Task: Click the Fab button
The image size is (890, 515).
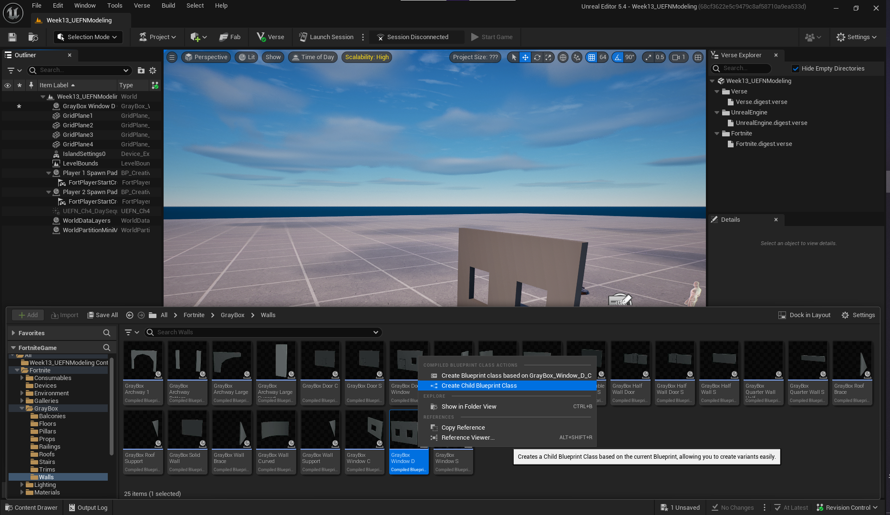Action: tap(230, 37)
